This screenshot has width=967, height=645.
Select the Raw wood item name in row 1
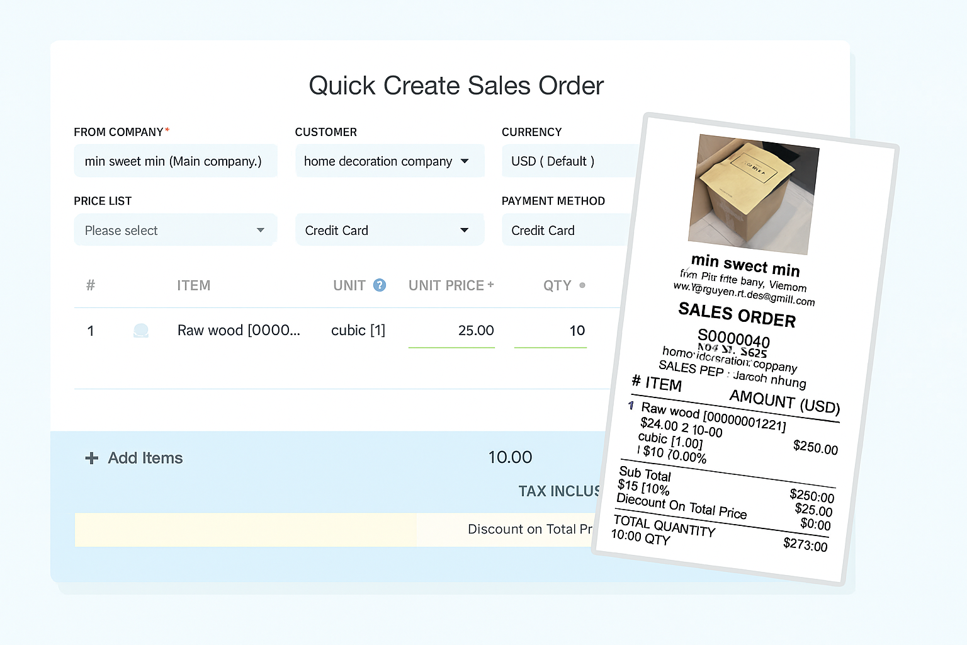239,330
